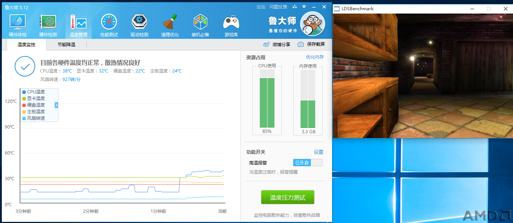Open the 论坛 forum link
513x223 pixels.
(261, 7)
